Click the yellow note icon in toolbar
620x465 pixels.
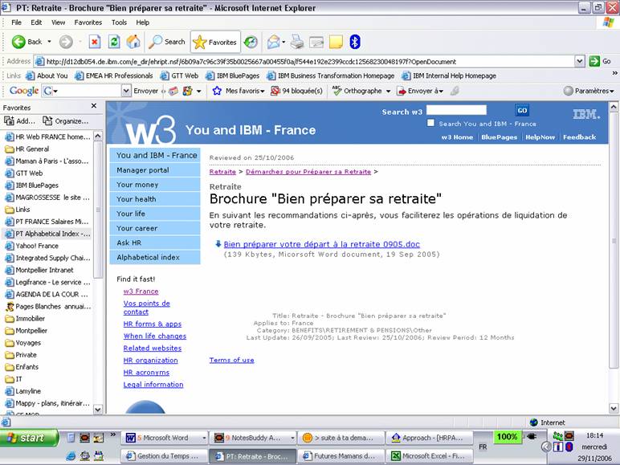336,42
